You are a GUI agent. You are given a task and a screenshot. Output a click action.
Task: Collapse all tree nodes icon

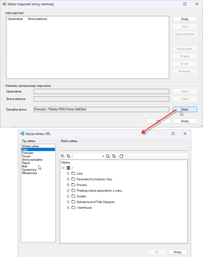63,156
